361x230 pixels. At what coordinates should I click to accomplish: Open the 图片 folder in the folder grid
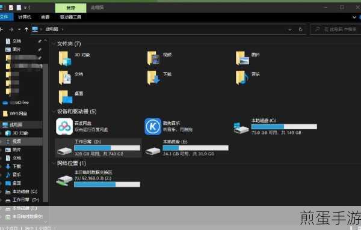[242, 58]
